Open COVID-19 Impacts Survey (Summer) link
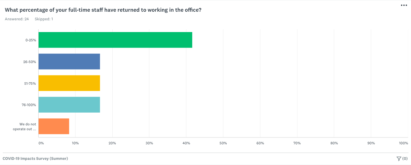This screenshot has height=165, width=411. (35, 159)
